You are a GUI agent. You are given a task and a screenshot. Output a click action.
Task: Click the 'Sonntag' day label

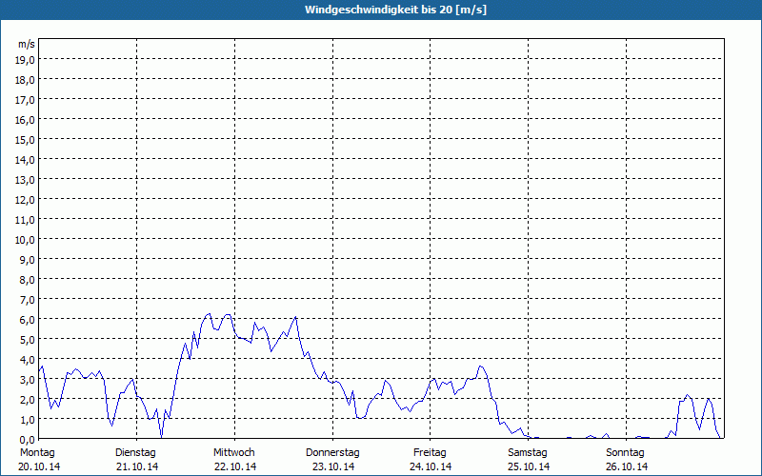click(x=626, y=453)
